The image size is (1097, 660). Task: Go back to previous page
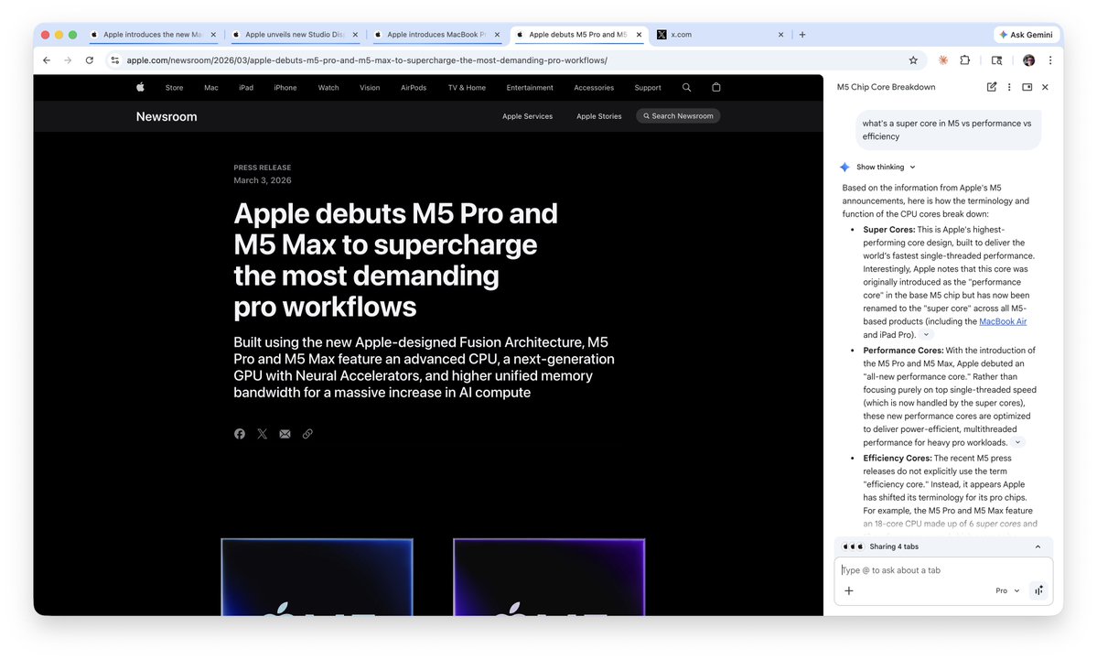click(46, 60)
